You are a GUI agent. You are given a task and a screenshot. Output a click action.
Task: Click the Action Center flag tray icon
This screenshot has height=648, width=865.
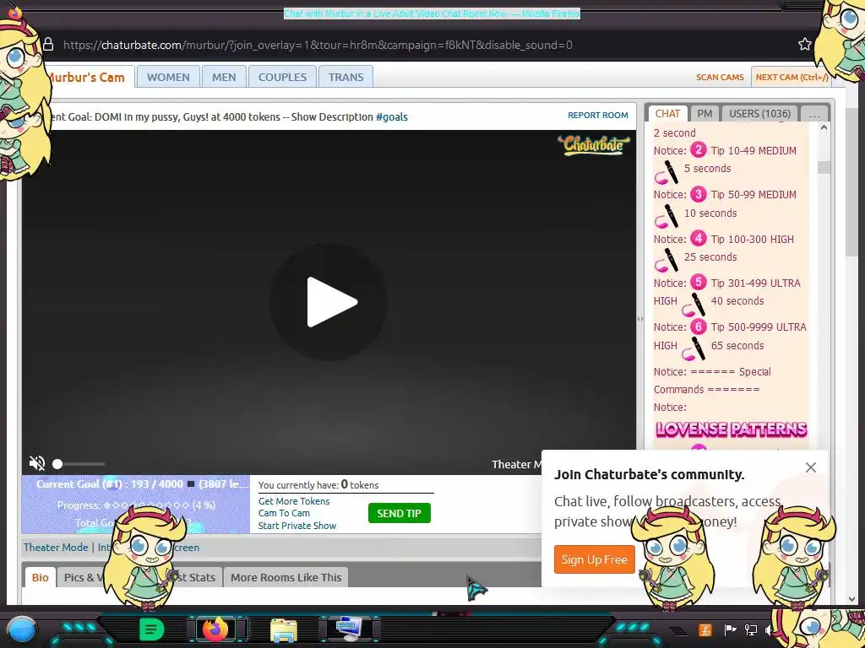730,629
